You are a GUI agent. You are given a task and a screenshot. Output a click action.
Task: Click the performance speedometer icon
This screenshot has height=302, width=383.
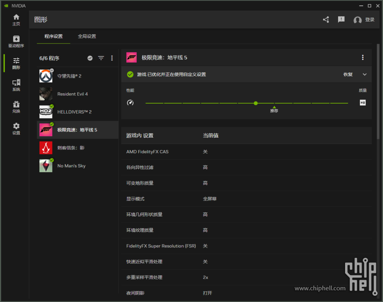(130, 102)
